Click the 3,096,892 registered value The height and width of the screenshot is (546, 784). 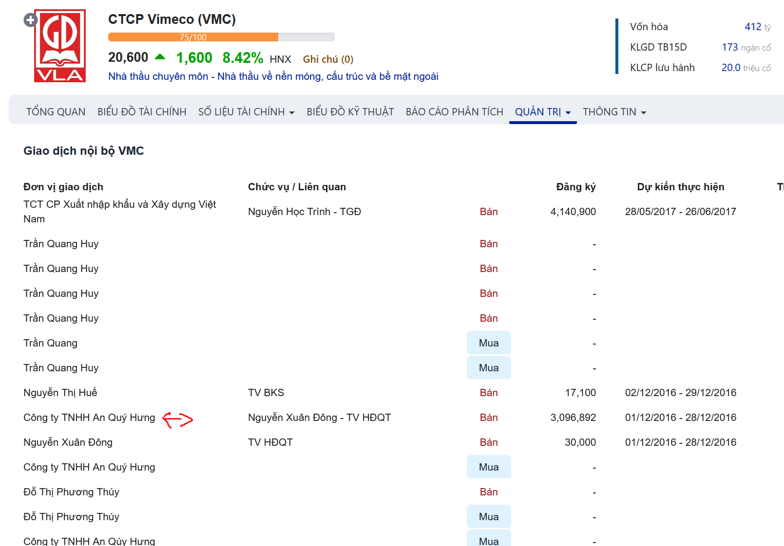(573, 418)
